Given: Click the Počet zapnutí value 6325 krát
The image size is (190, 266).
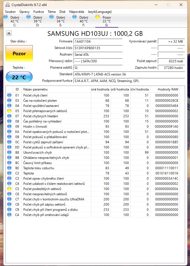Looking at the screenshot, I should [x=171, y=61].
